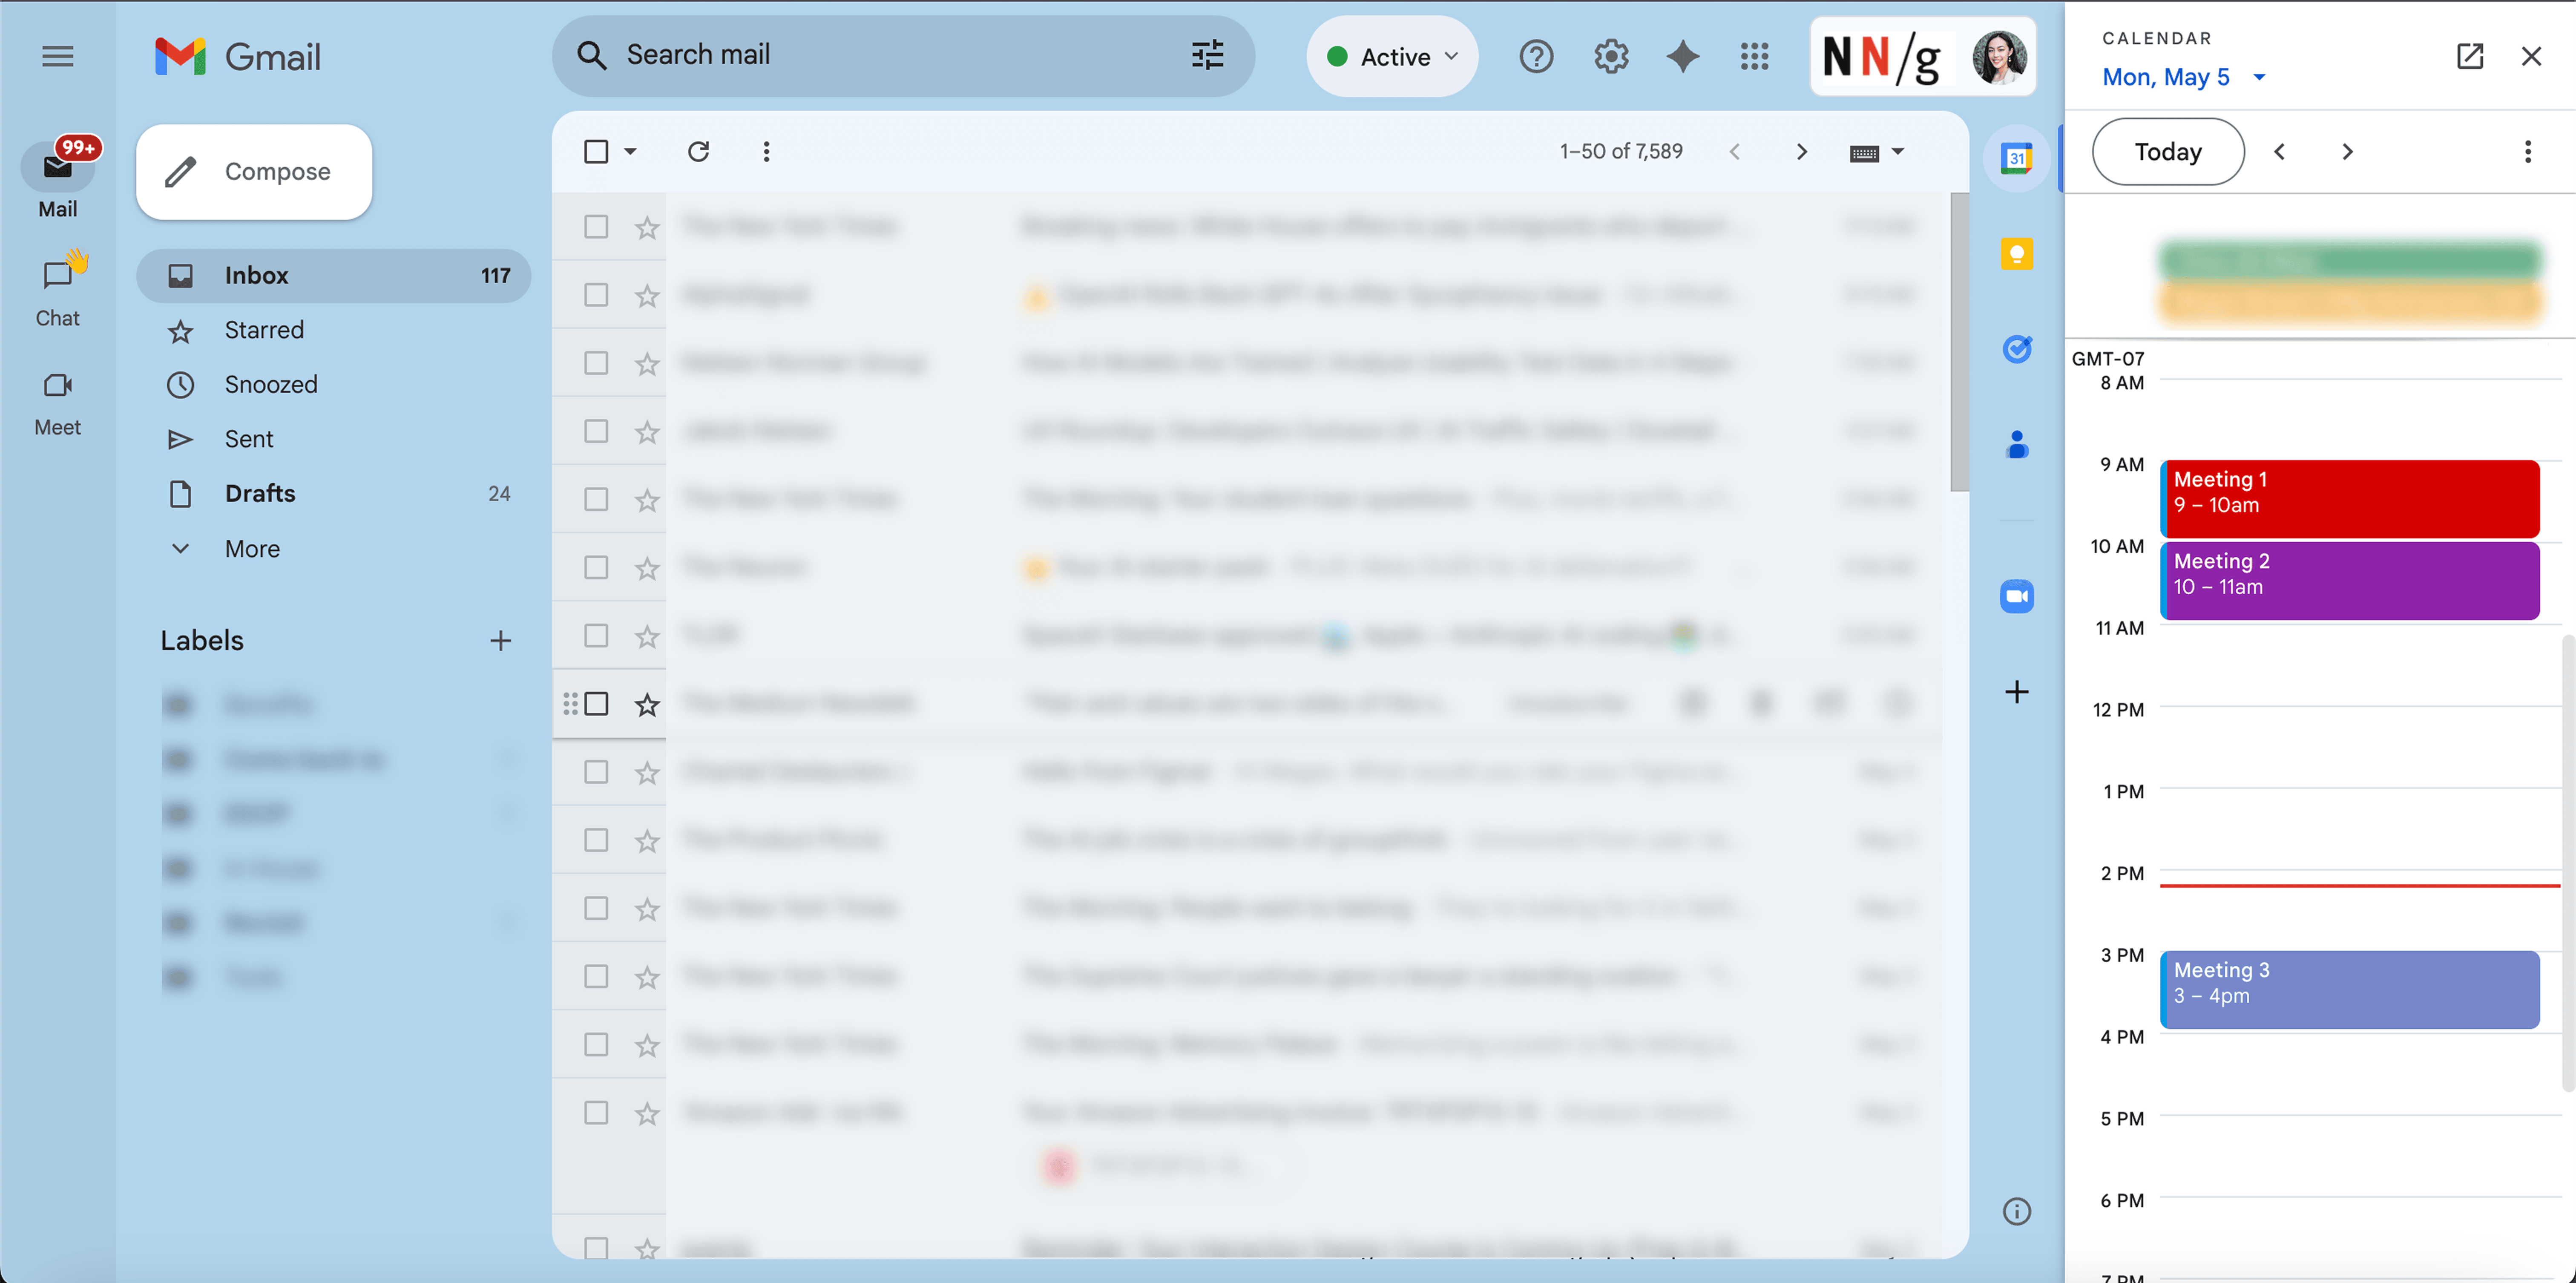Open the red Meeting 1 event
Screen dimensions: 2576x1283
2349,499
